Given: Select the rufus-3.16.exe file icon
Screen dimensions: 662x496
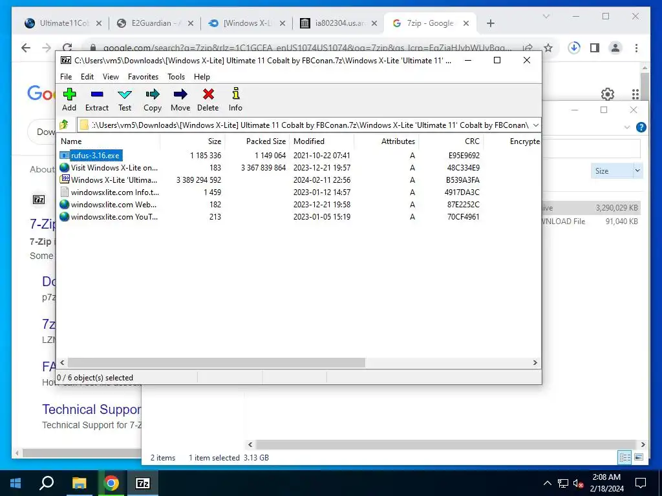Looking at the screenshot, I should click(64, 155).
